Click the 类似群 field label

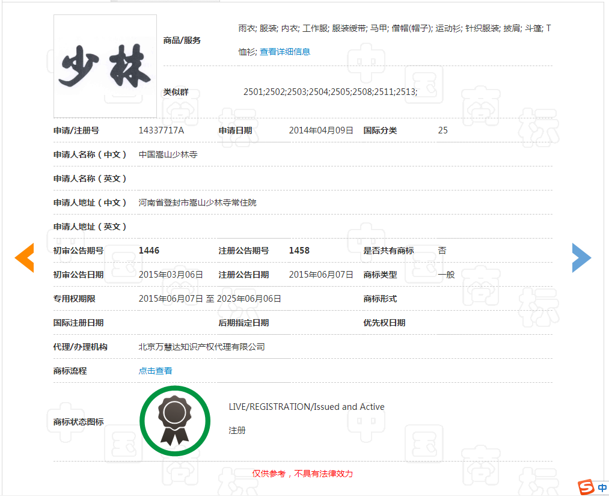176,92
